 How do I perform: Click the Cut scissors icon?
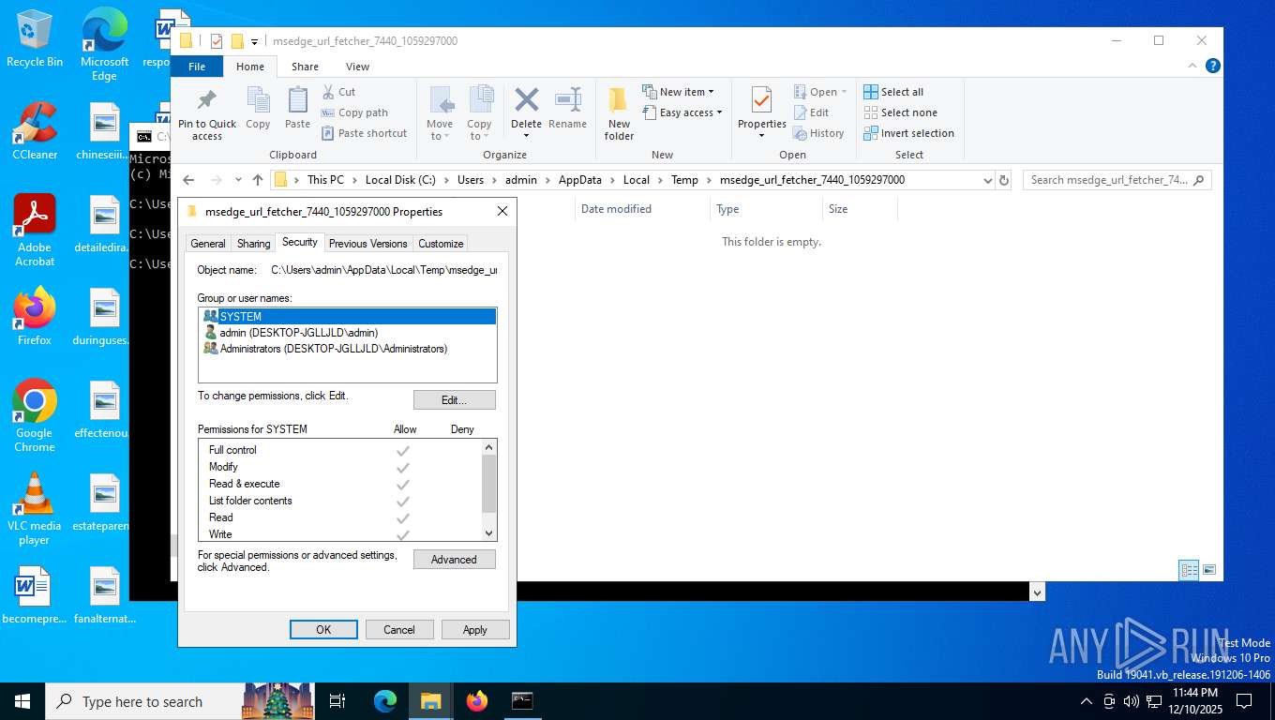[329, 92]
